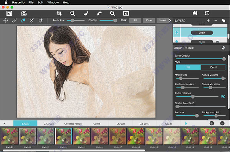Select the circular eraser mask tool
Image resolution: width=230 pixels, height=152 pixels.
coord(40,21)
